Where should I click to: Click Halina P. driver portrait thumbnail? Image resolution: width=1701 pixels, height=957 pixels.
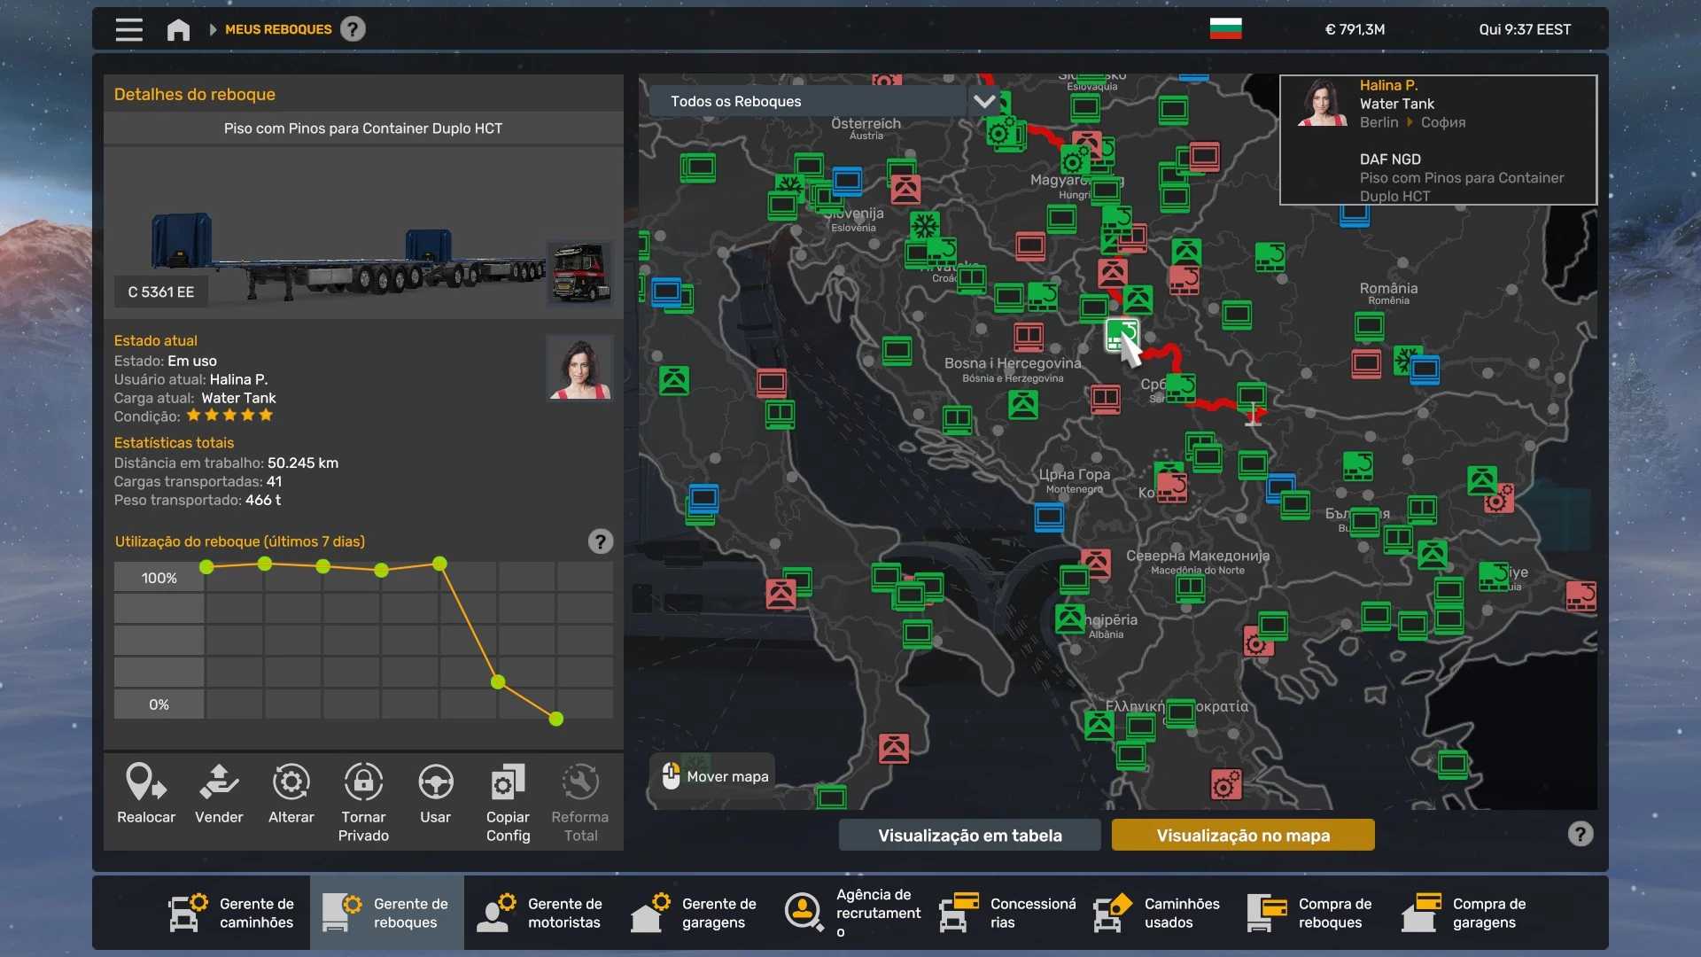click(x=579, y=367)
